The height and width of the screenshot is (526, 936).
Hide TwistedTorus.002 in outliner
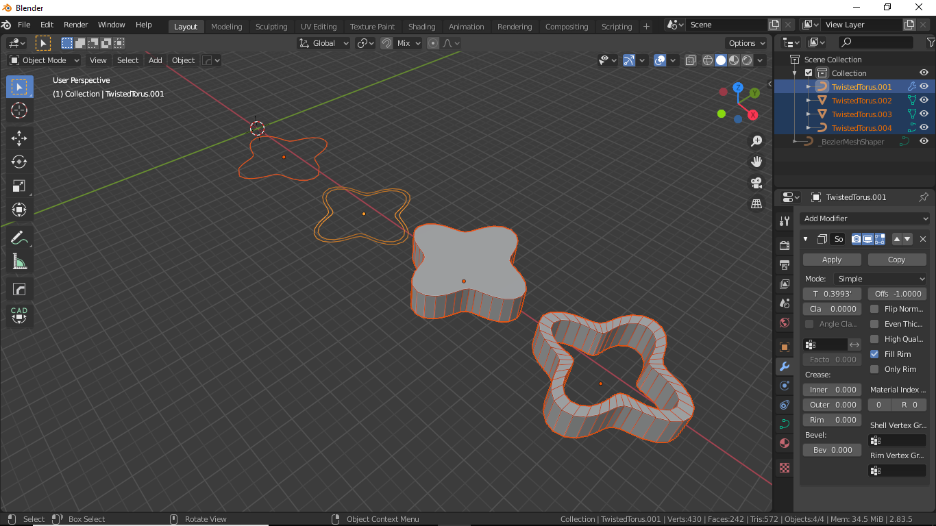tap(924, 101)
